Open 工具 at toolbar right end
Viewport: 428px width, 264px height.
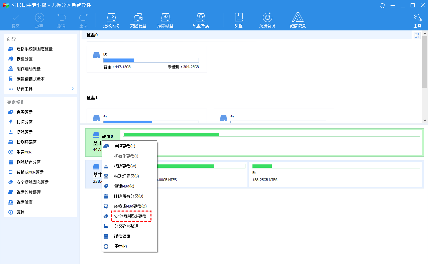coord(417,20)
